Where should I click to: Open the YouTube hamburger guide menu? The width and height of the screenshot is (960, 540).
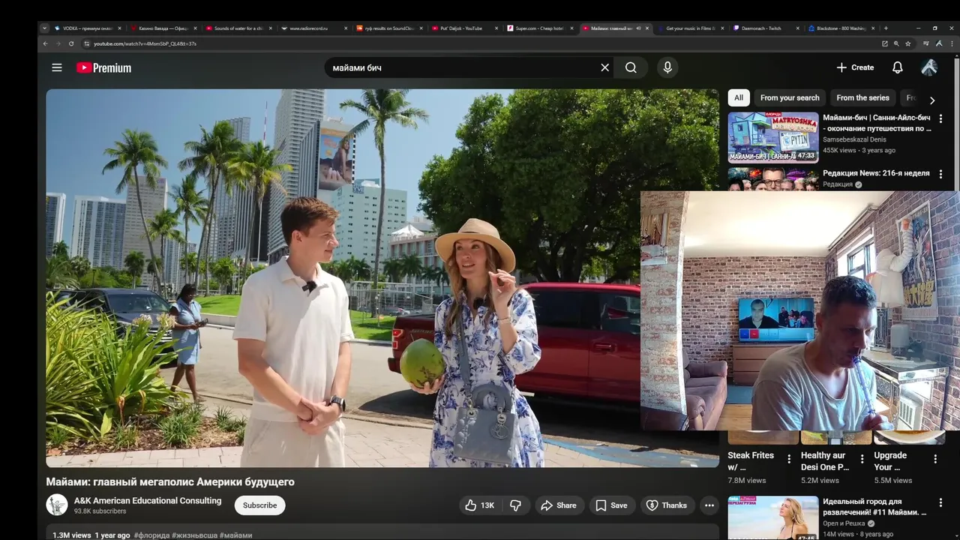(57, 67)
